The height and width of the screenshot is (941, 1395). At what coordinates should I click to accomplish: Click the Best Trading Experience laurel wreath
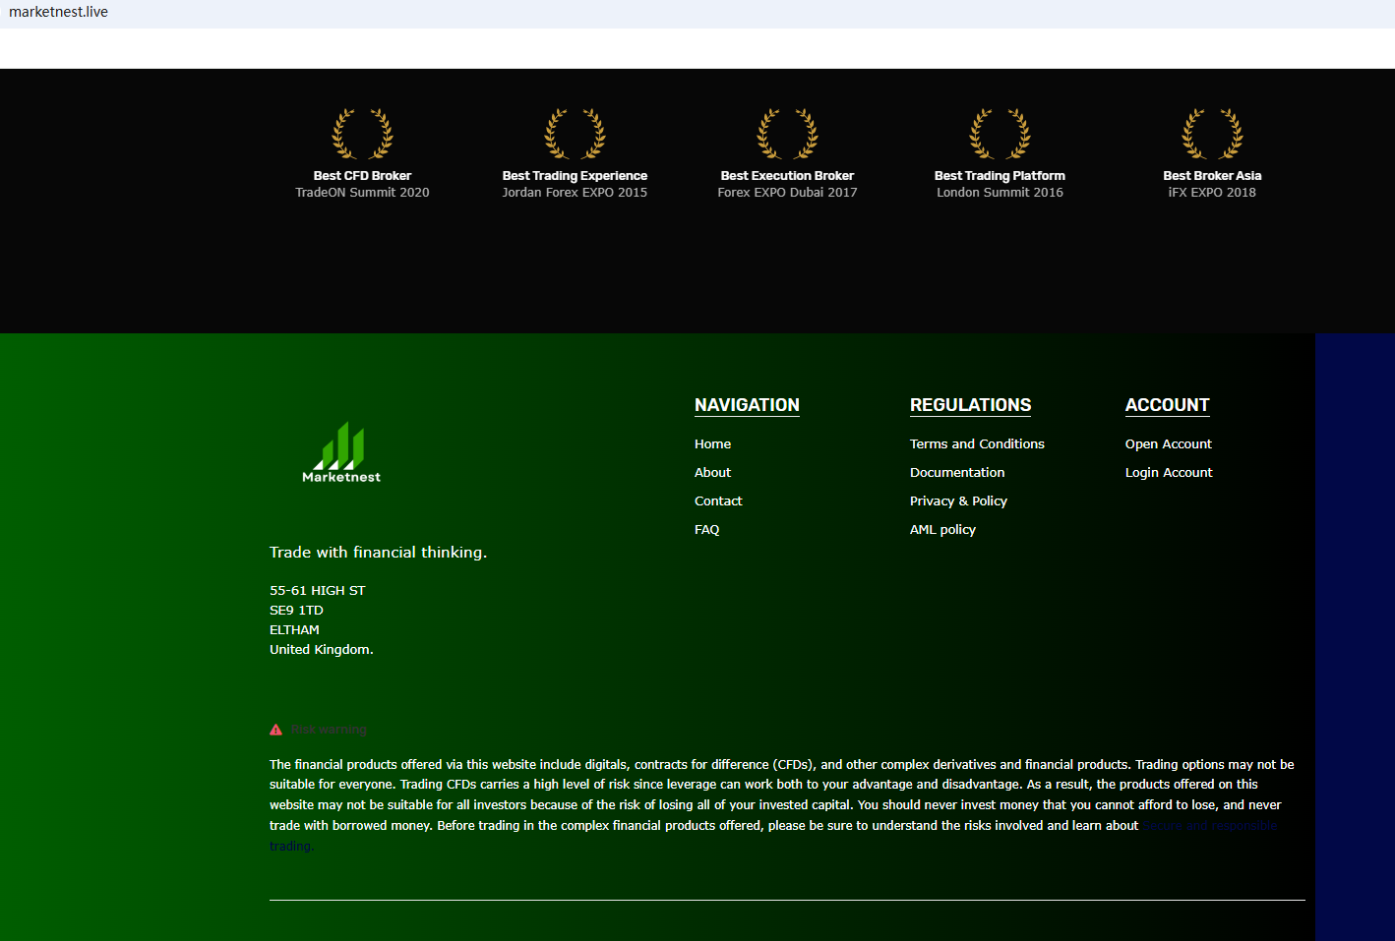click(575, 135)
